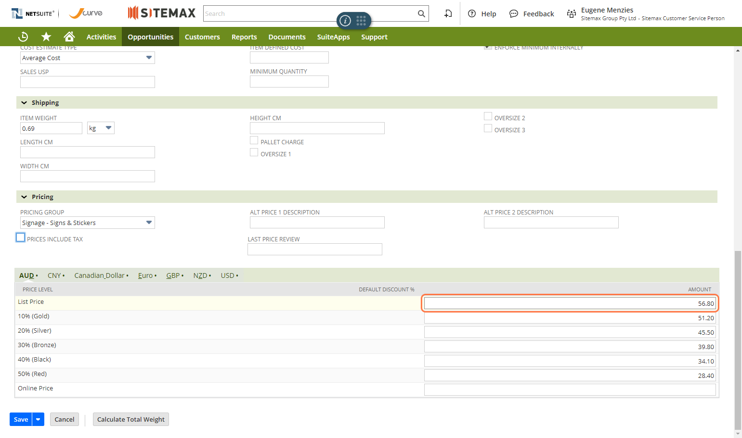This screenshot has width=742, height=438.
Task: Click the Save button
Action: [x=21, y=419]
